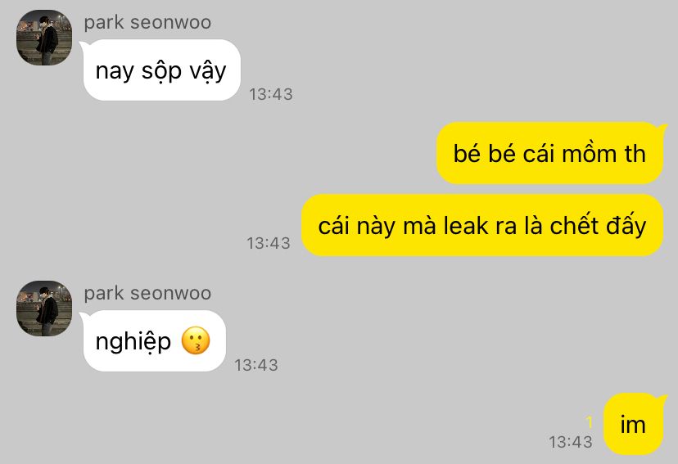Click the 13:43 timestamp next to 'nay sộp vậy'
This screenshot has width=678, height=464.
pos(271,94)
